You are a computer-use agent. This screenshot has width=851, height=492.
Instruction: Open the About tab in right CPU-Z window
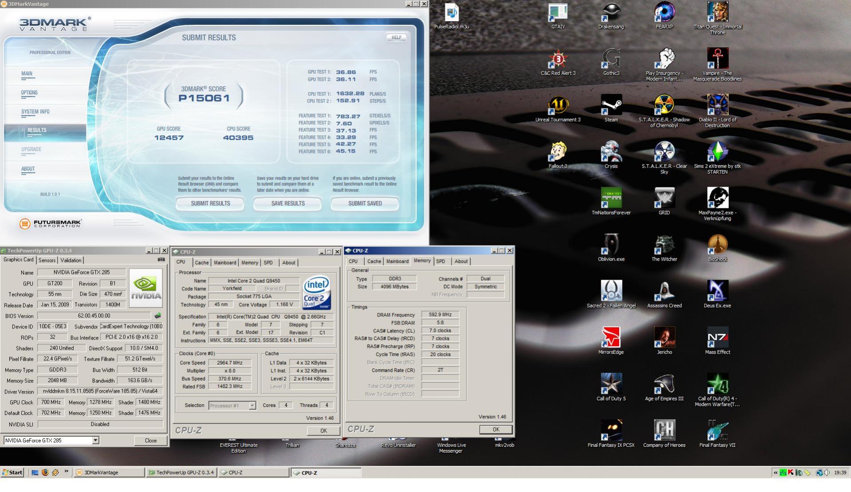[x=461, y=261]
